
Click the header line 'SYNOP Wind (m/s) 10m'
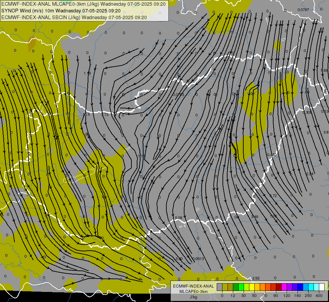28,11
